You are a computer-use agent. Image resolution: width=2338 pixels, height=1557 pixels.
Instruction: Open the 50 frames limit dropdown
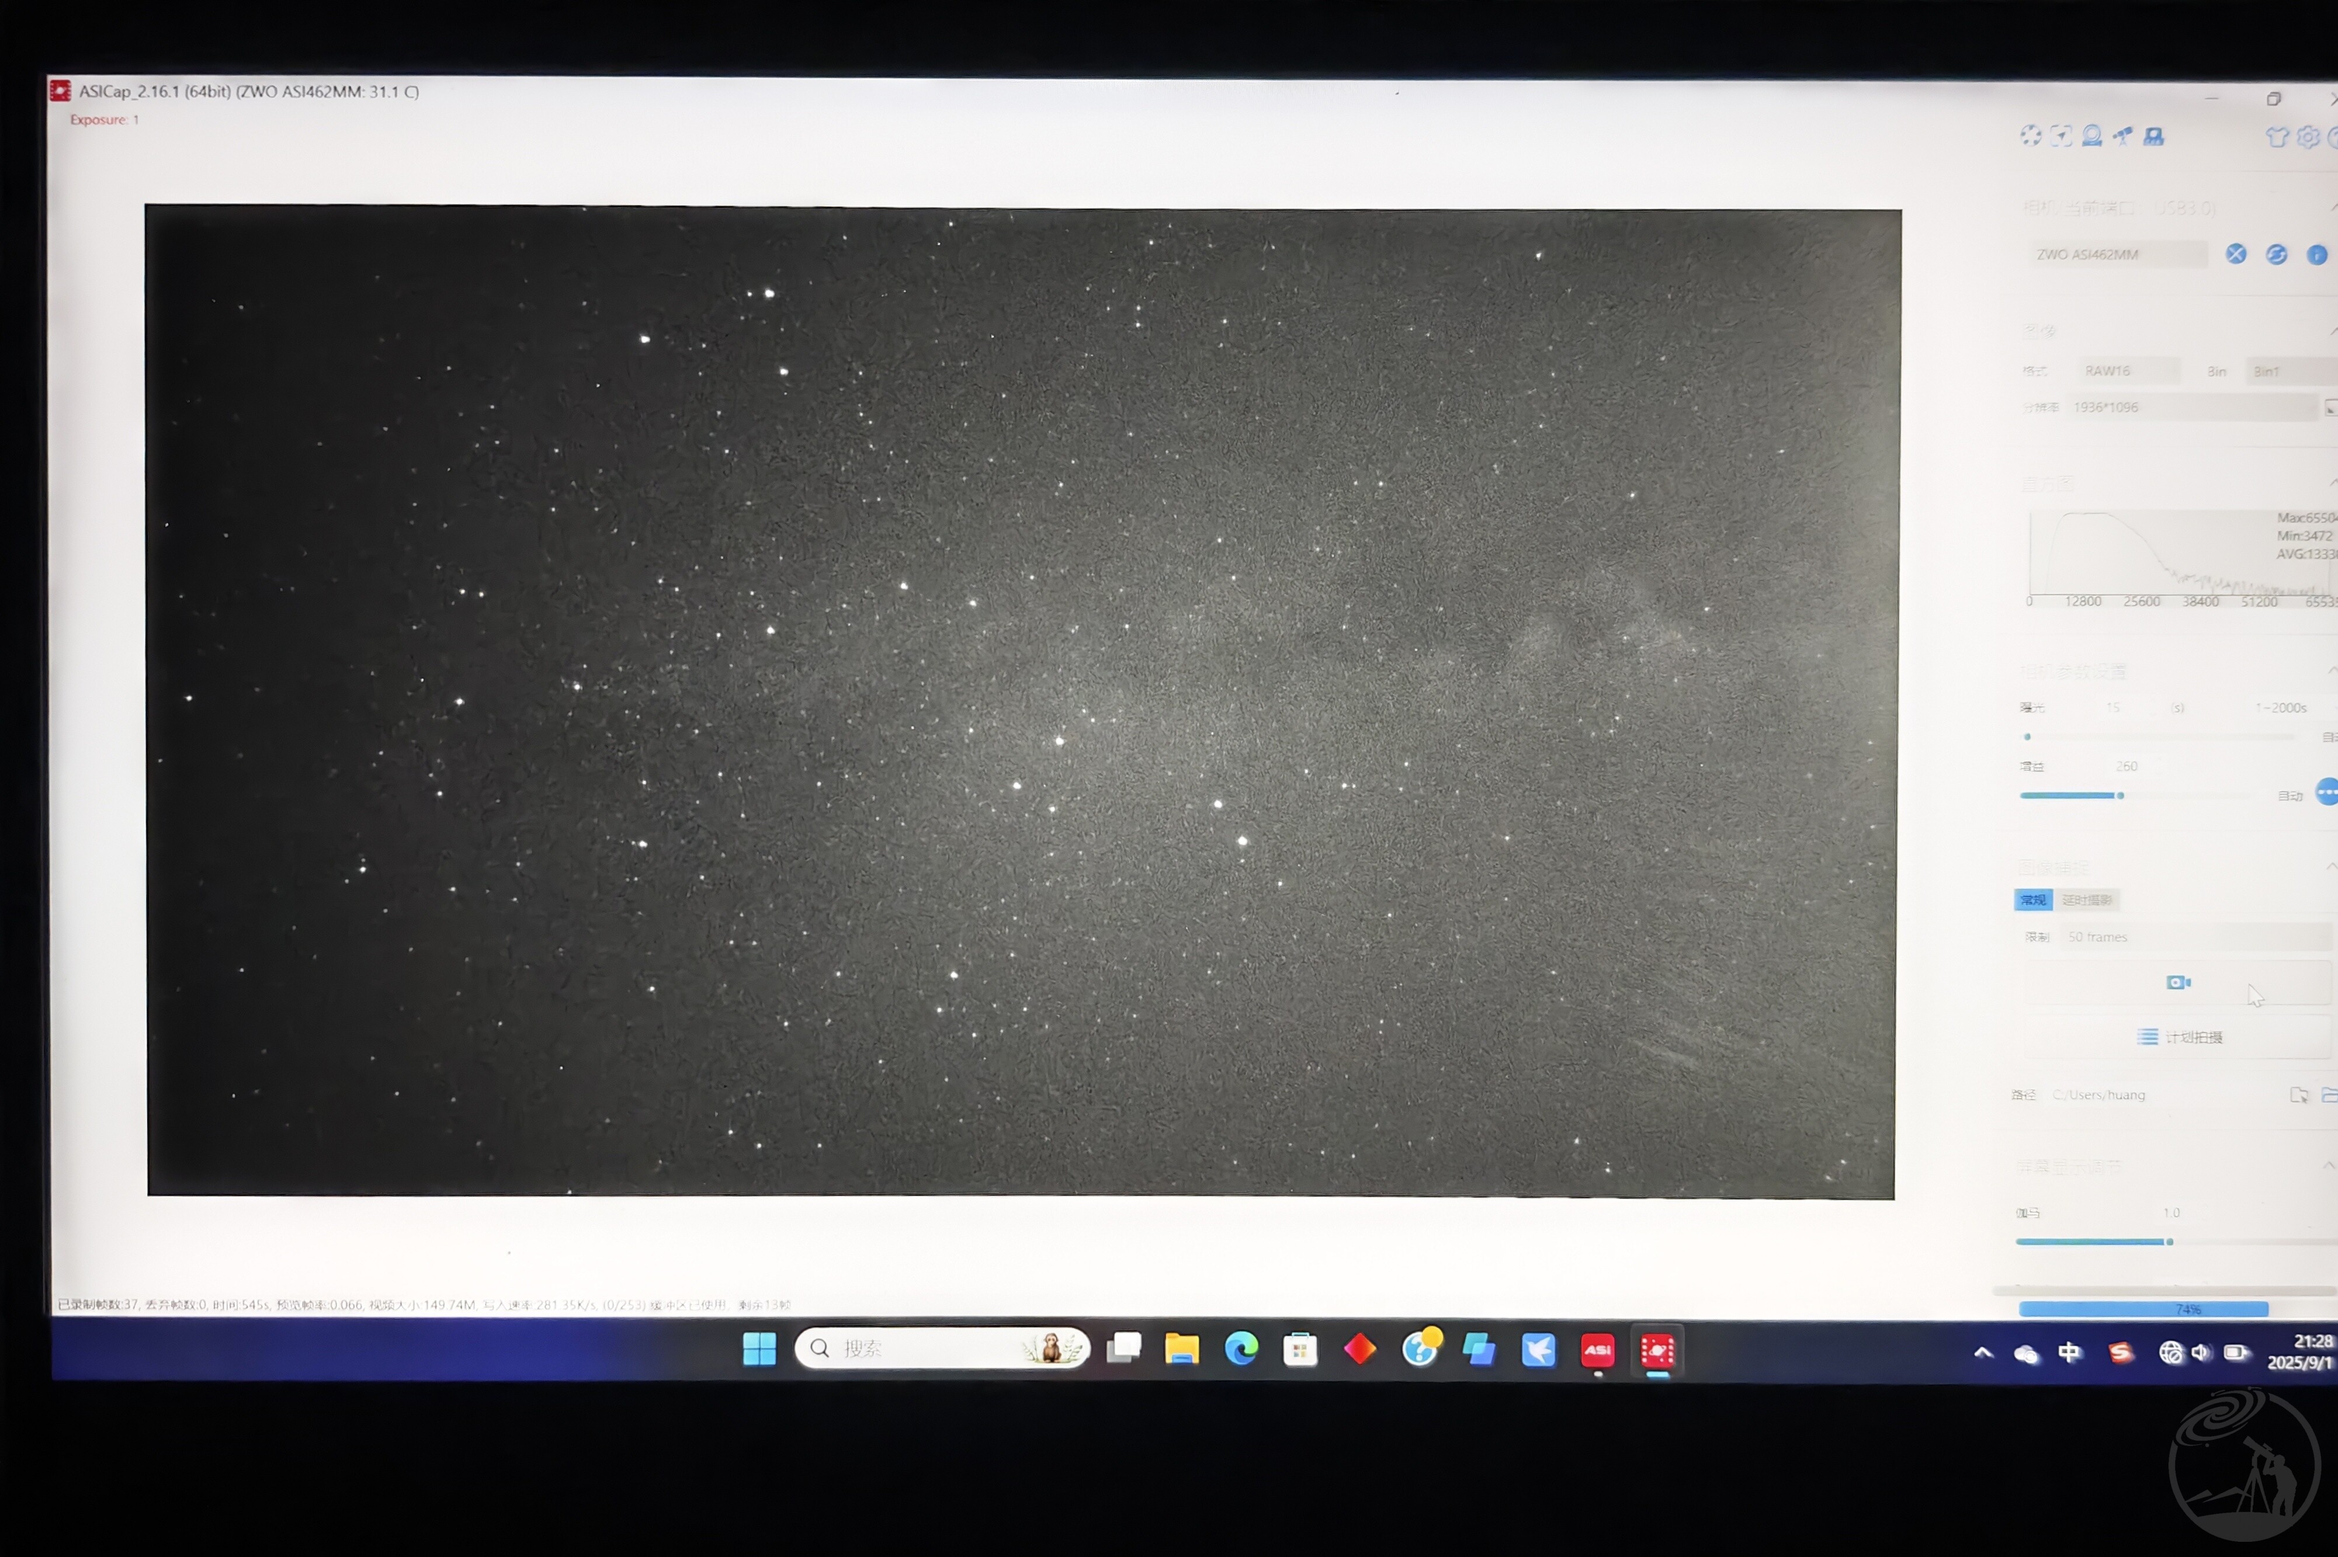coord(2197,936)
